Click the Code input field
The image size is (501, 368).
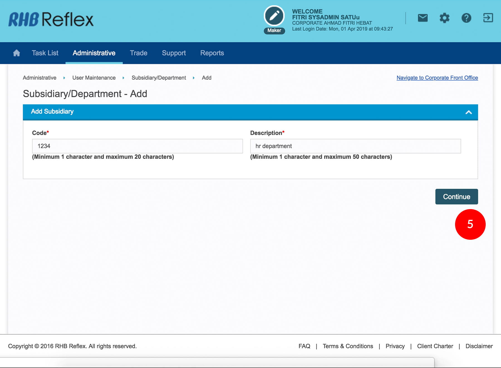click(x=137, y=146)
